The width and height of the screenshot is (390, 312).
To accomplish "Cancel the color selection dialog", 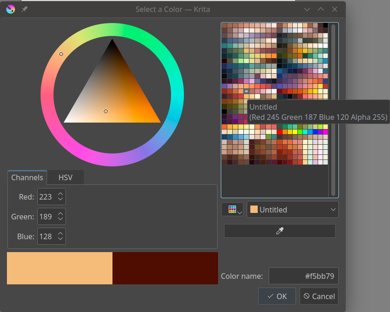I will 319,296.
